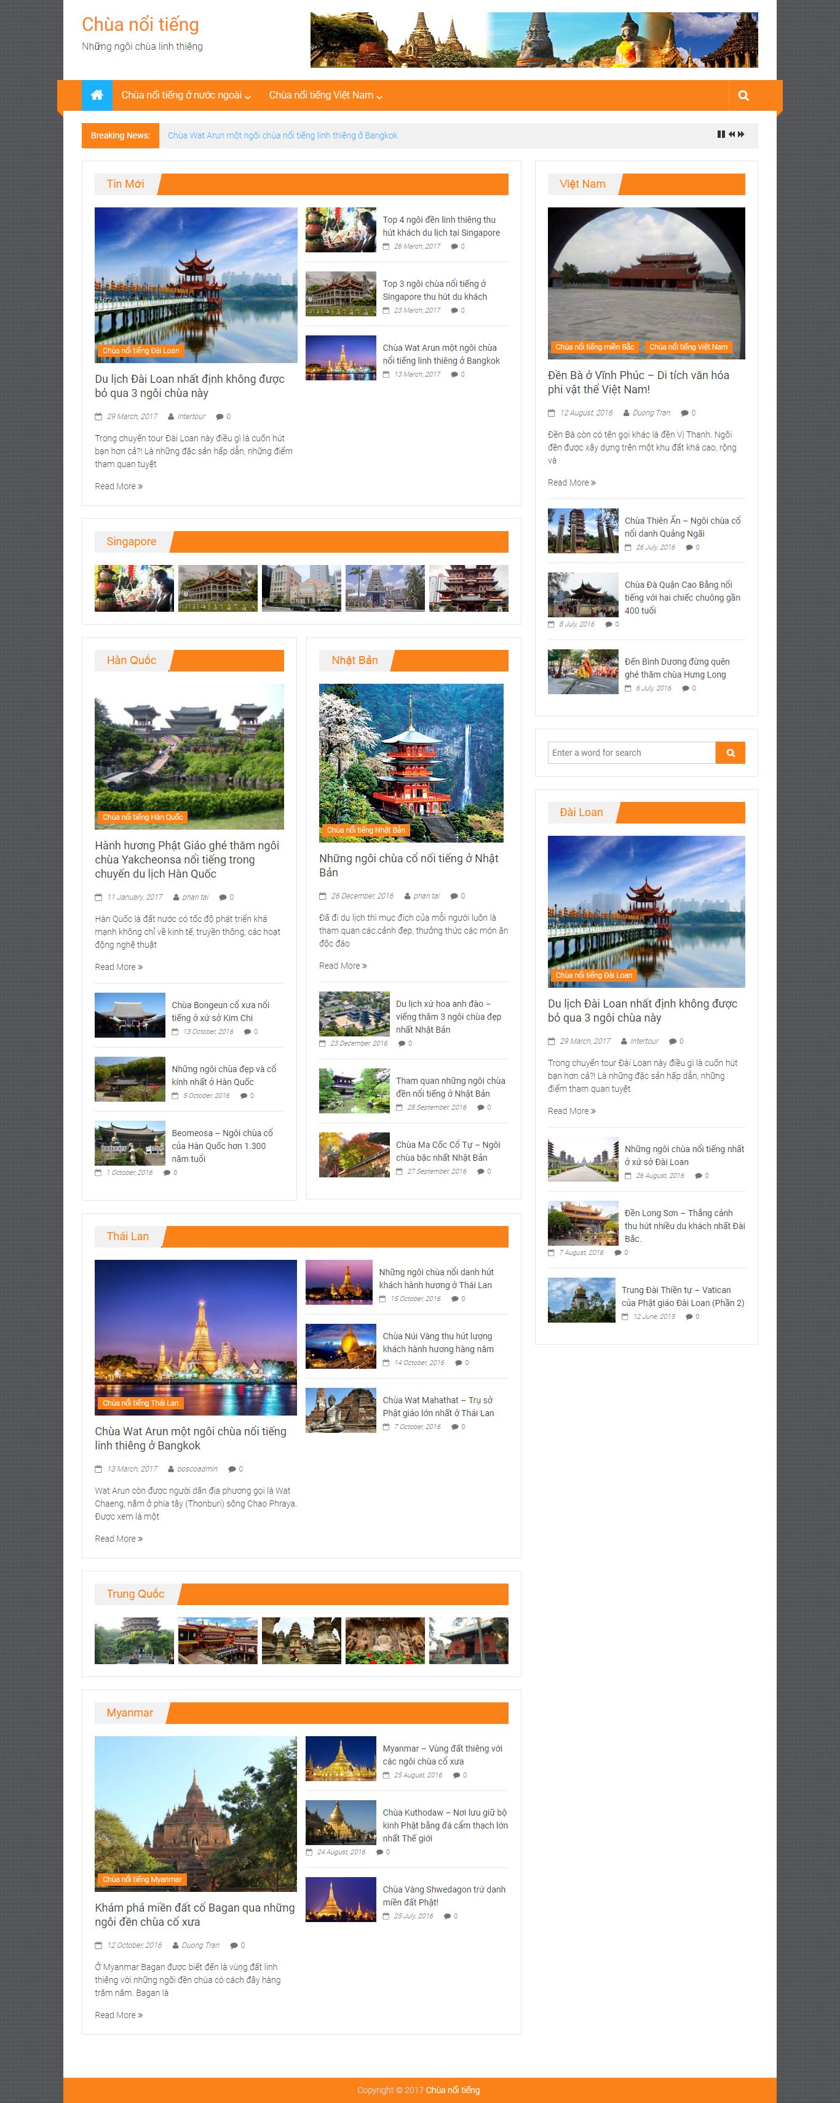
Task: Open 'Chùa Đà Quận Cao Bằng' article
Action: 683,598
